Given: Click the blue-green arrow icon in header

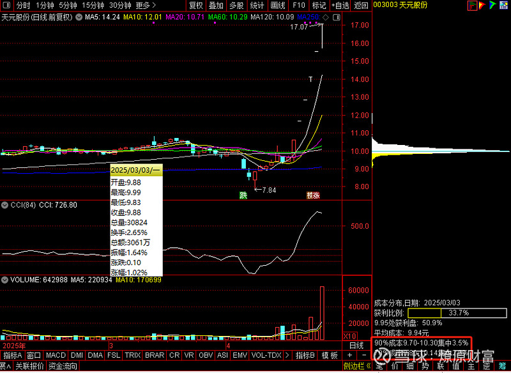Looking at the screenshot, I should (x=492, y=5).
